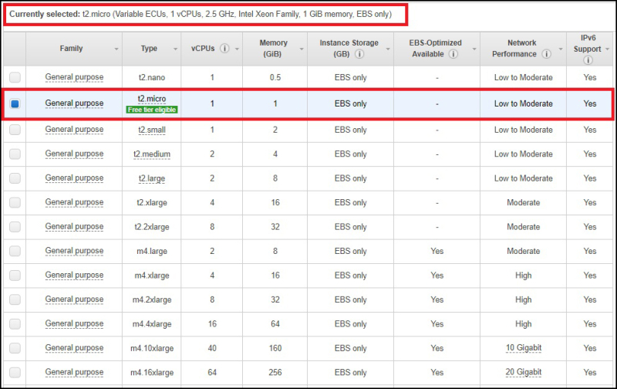Screen dimensions: 617x389
Task: Click General purpose link in m4.large row
Action: coord(74,251)
